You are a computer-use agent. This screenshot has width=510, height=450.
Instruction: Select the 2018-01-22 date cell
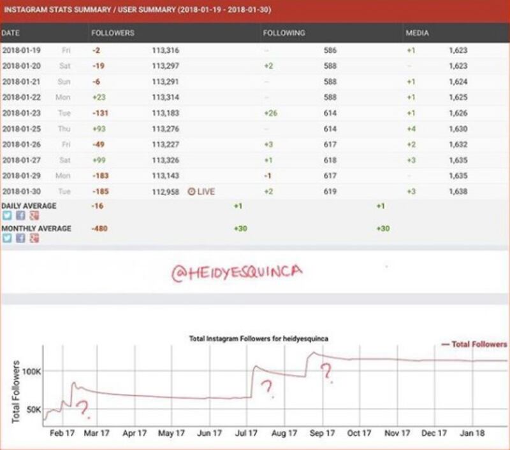22,97
